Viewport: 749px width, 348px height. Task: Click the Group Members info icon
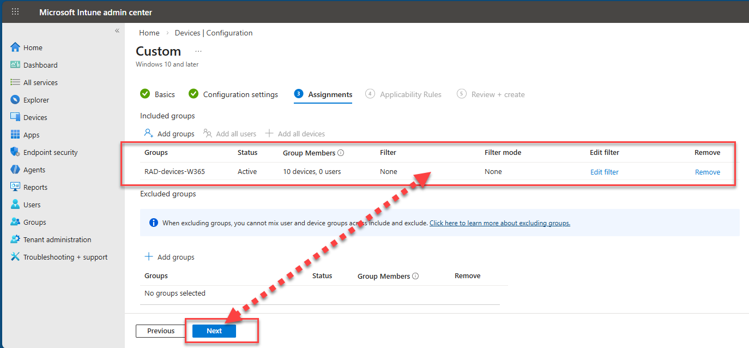[341, 153]
